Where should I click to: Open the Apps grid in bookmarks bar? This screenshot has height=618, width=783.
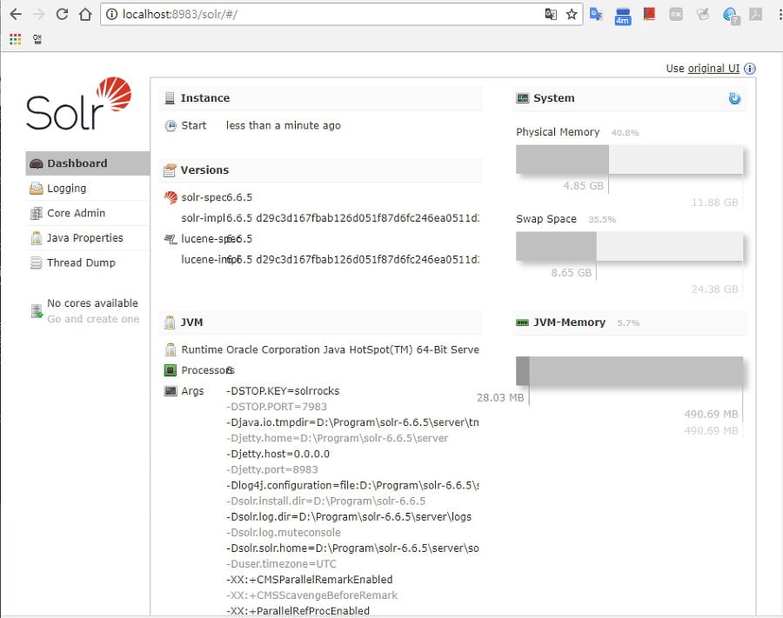(x=15, y=38)
